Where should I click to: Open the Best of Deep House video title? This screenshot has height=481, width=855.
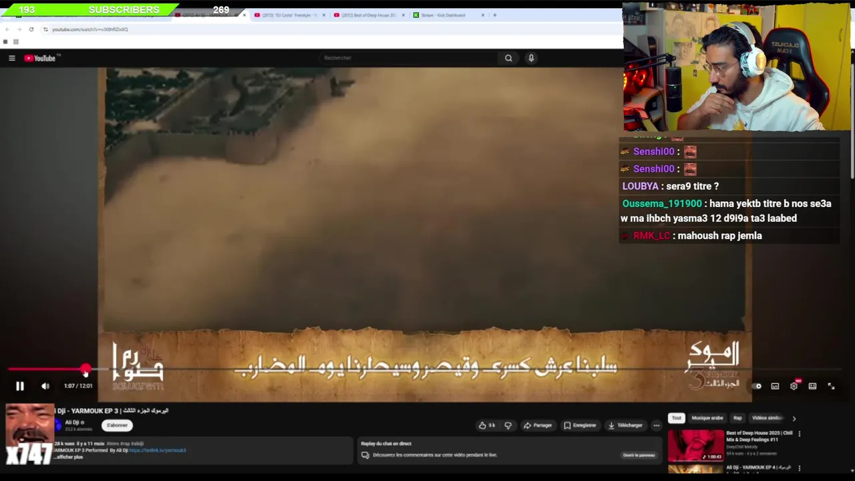[x=759, y=436]
